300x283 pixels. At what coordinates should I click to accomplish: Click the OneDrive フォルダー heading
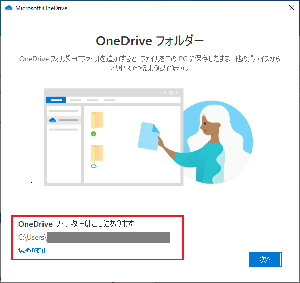click(150, 41)
